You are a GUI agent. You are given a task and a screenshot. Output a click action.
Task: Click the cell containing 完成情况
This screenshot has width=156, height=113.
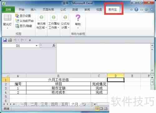click(x=99, y=84)
